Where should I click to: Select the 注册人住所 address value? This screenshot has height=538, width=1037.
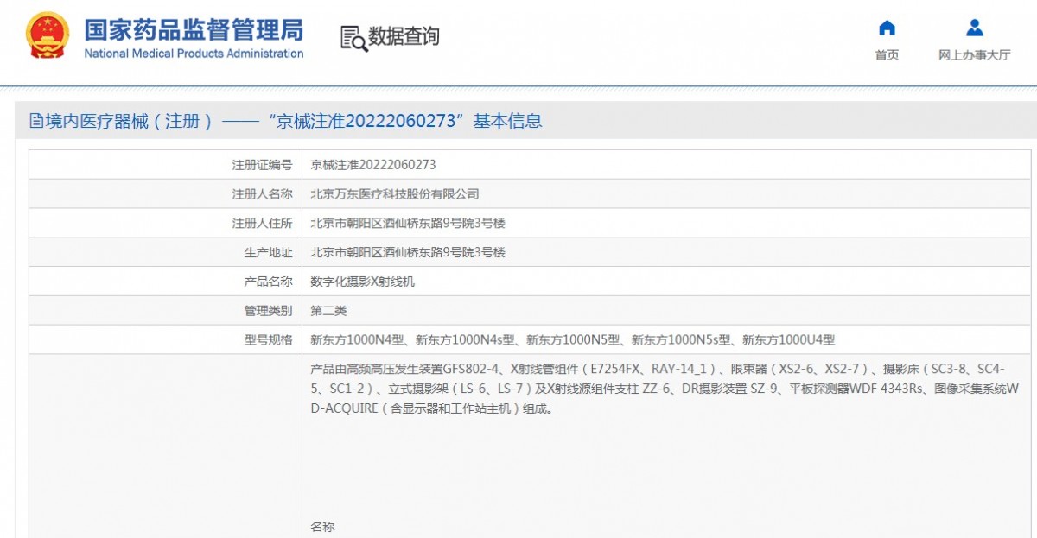tap(407, 224)
